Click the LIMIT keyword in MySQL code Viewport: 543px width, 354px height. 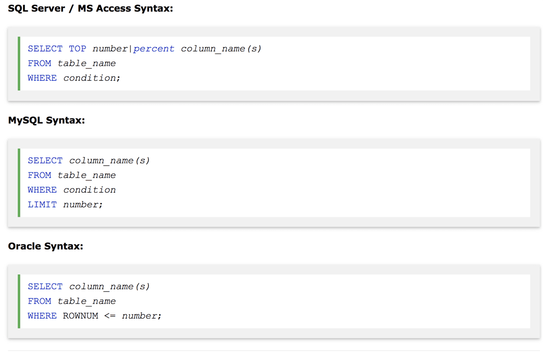[42, 204]
